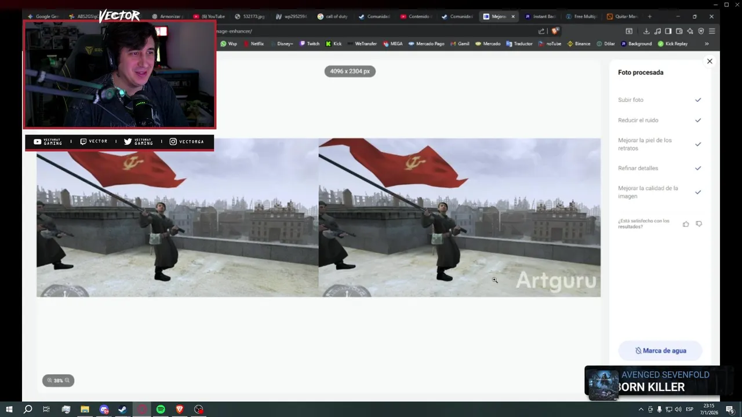Open Task View on the taskbar
The image size is (742, 417).
pos(46,409)
